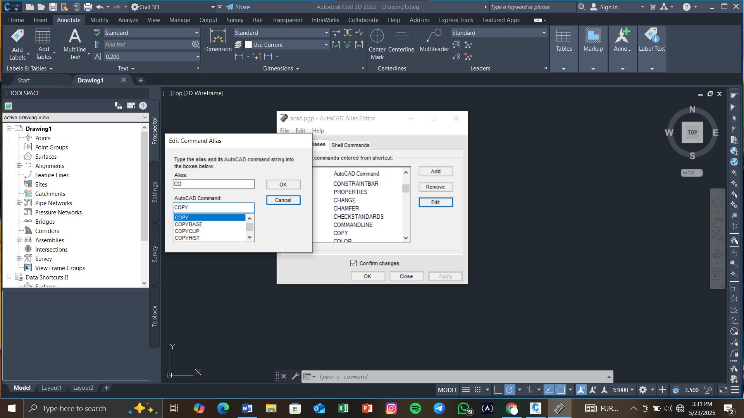Open Microsoft Word from the taskbar
Image resolution: width=744 pixels, height=418 pixels.
(247, 408)
